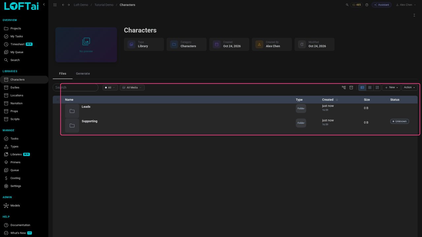Switch to grid view layout
Screen dimensions: 422x237
coord(370,88)
